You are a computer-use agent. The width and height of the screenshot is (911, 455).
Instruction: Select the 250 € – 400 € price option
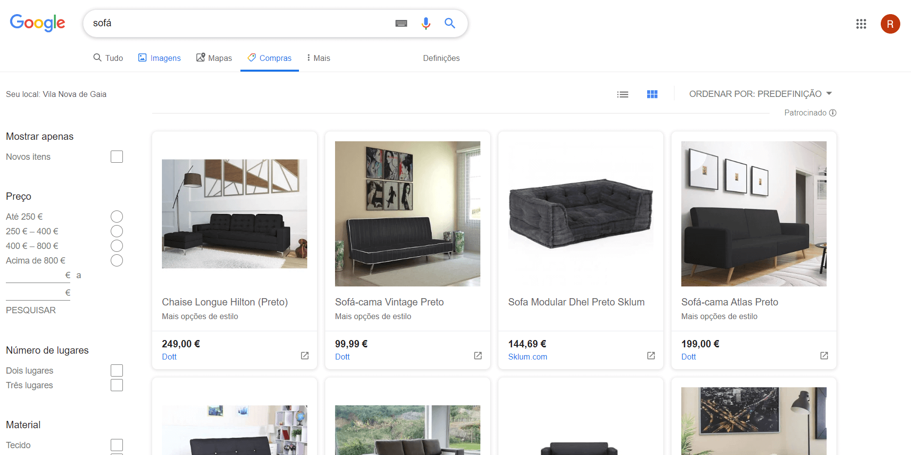(x=117, y=231)
